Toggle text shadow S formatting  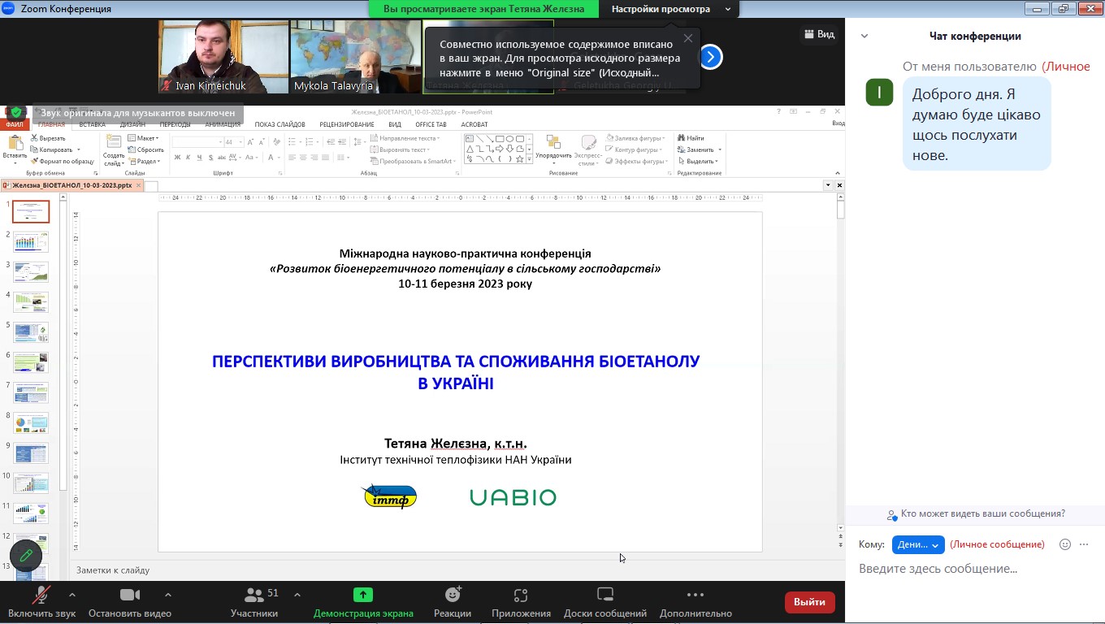210,158
